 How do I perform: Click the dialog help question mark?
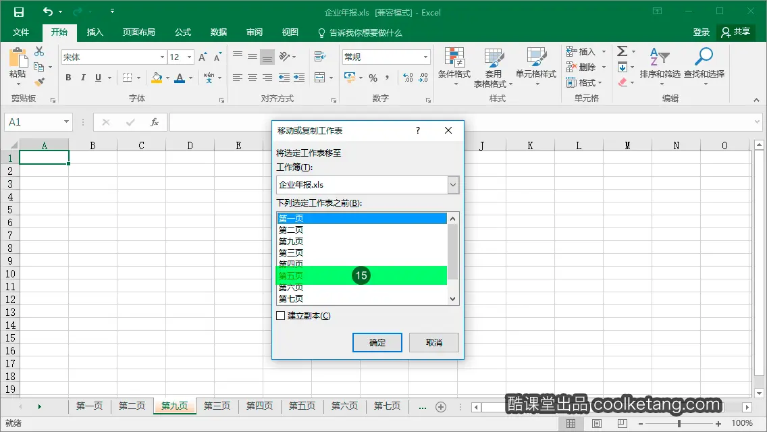point(418,130)
